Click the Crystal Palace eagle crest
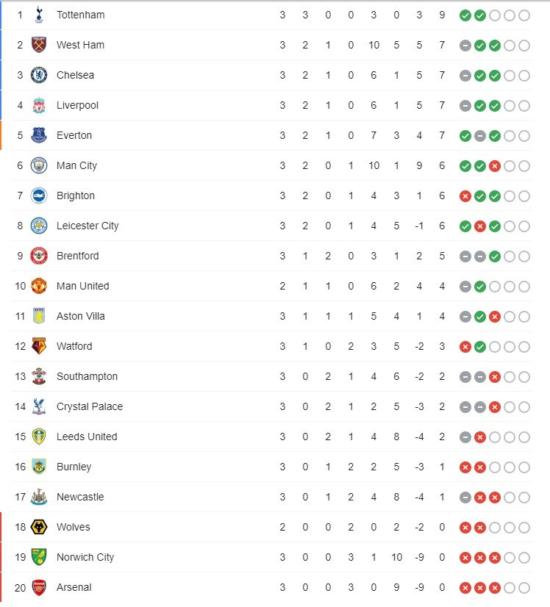The image size is (550, 607). coord(38,406)
